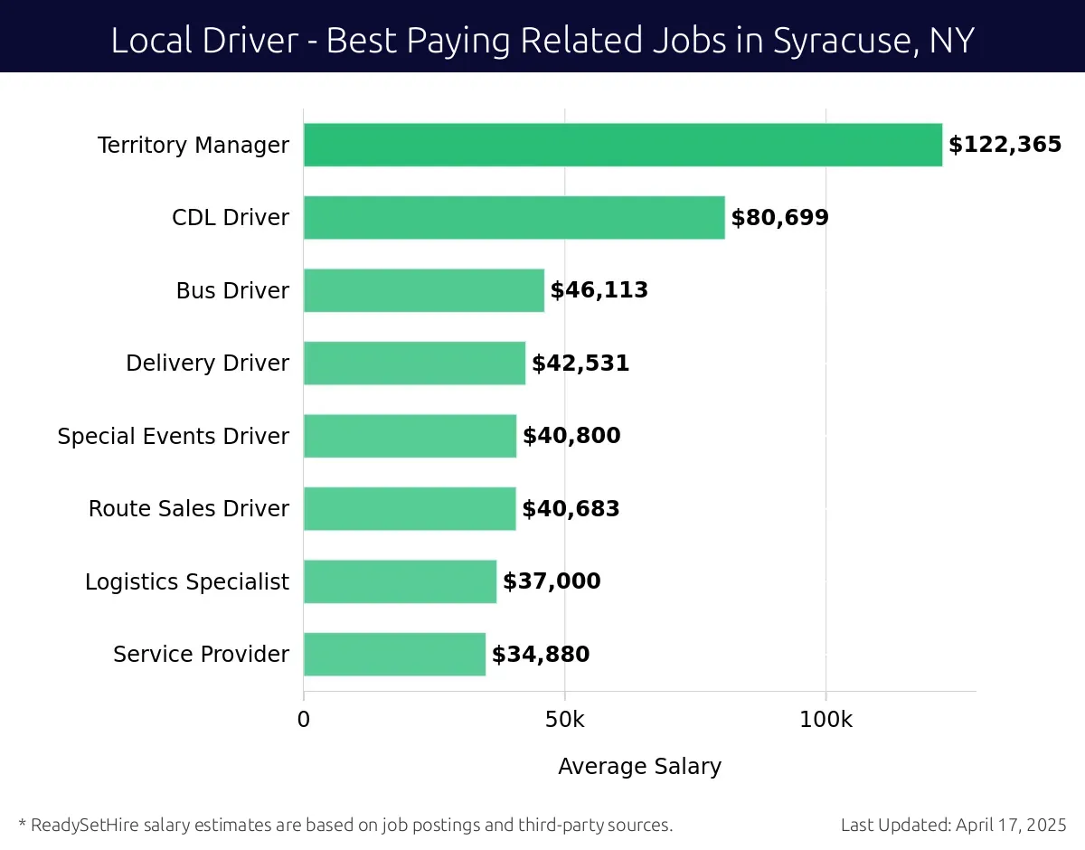Click the CDL Driver bar
Image resolution: width=1085 pixels, height=850 pixels.
pos(514,217)
